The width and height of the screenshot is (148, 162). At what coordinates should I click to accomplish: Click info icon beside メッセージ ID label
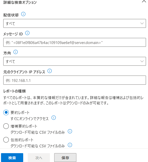click(x=27, y=33)
